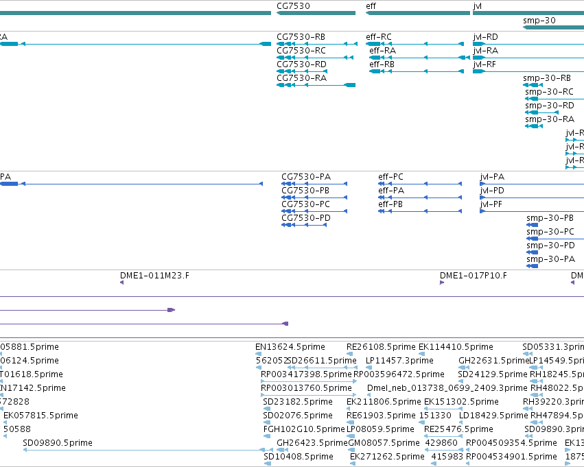Click EST label RP003417398.5prime
Image resolution: width=584 pixels, height=467 pixels.
[306, 374]
